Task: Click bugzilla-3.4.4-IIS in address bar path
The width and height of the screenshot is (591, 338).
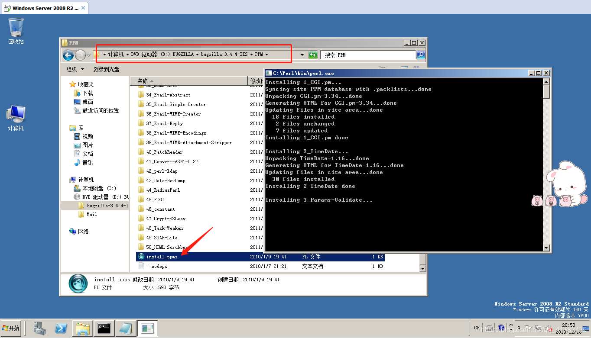Action: (224, 55)
